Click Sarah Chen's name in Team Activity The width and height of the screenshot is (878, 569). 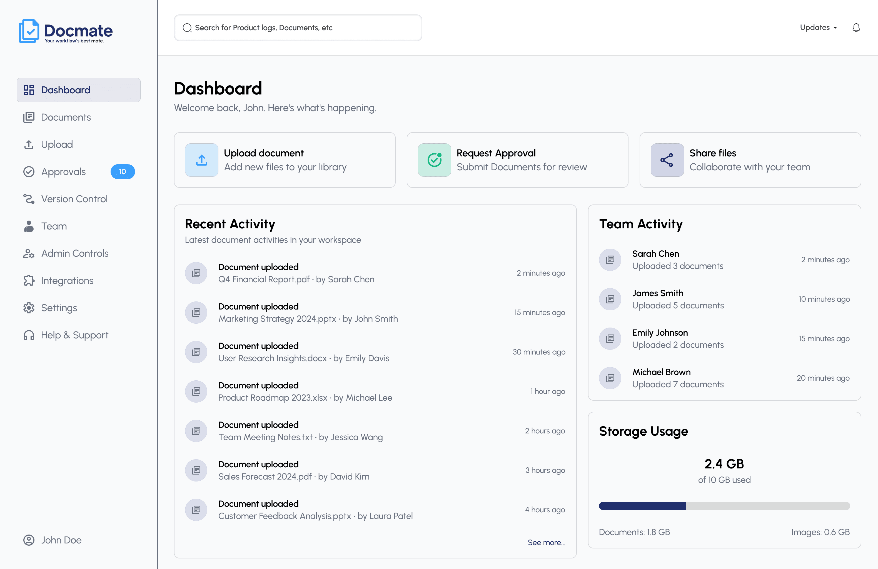coord(655,254)
